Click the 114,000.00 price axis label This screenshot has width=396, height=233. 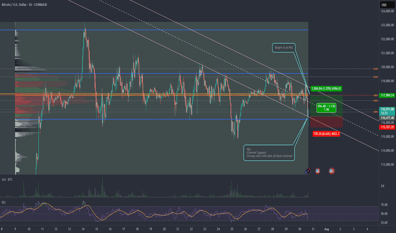(387, 150)
